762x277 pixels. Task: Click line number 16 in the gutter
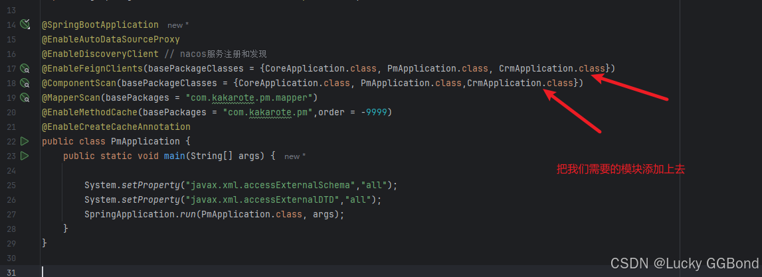point(12,54)
